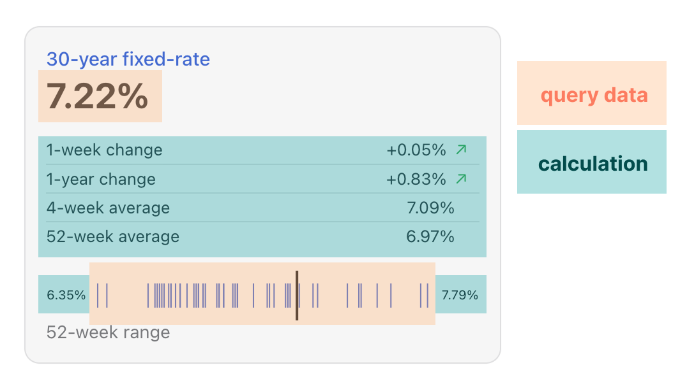Viewport: 687px width, 386px height.
Task: Click the dark current-rate marker in range strip
Action: coord(297,296)
